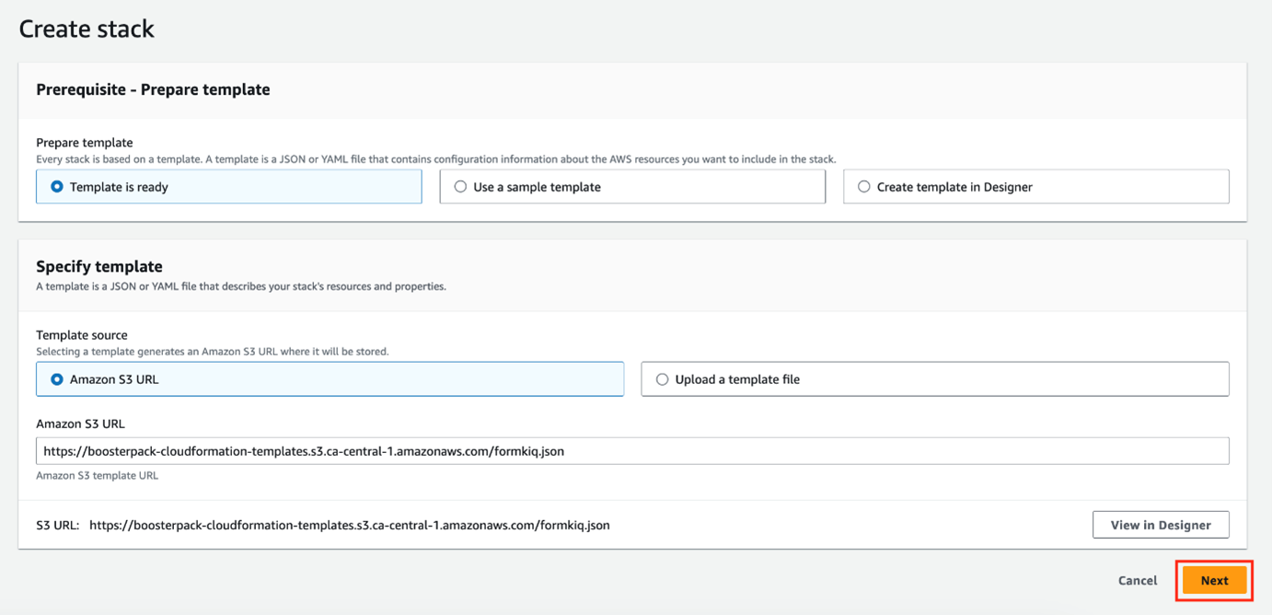Click the "Prerequisite - Prepare template" section header
Image resolution: width=1272 pixels, height=615 pixels.
tap(153, 89)
